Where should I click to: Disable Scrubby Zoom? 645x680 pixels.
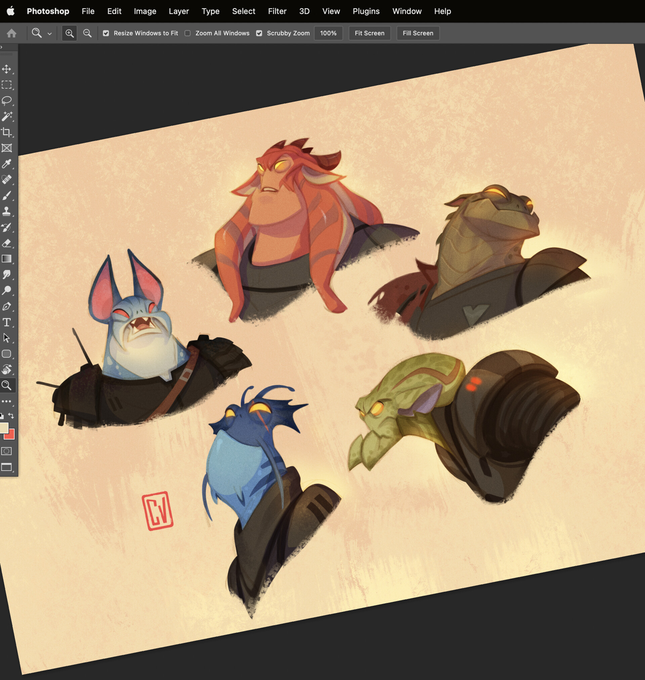point(259,33)
